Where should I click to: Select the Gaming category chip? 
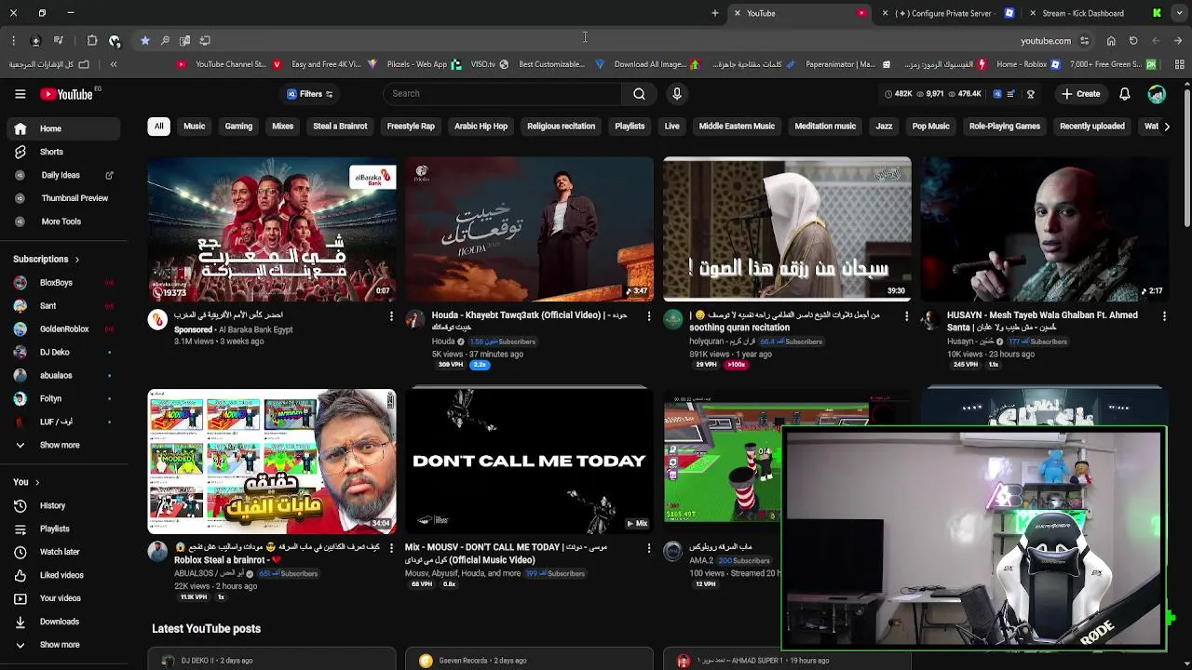pos(238,127)
